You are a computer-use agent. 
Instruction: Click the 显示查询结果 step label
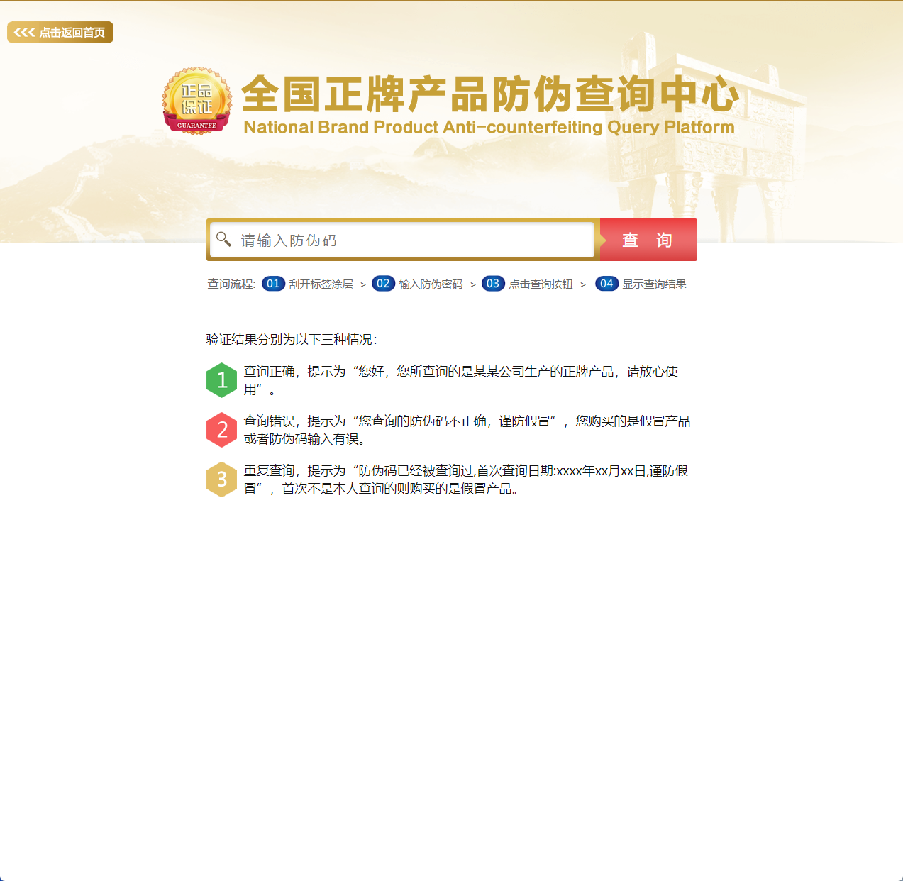click(654, 283)
